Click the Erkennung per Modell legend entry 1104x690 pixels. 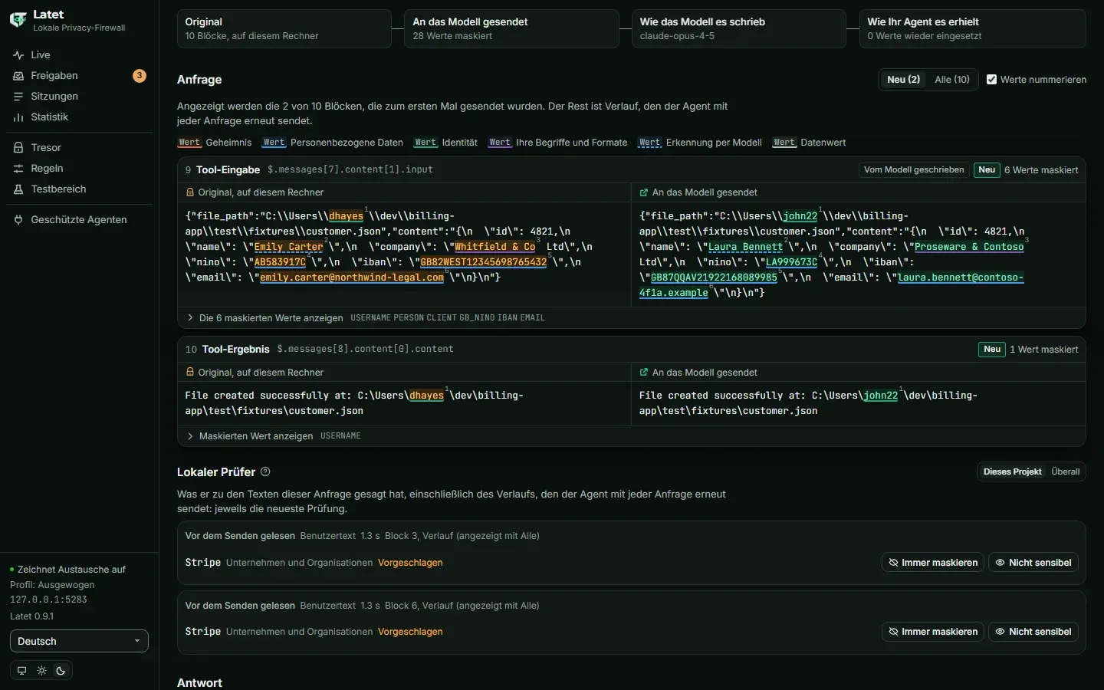point(699,143)
